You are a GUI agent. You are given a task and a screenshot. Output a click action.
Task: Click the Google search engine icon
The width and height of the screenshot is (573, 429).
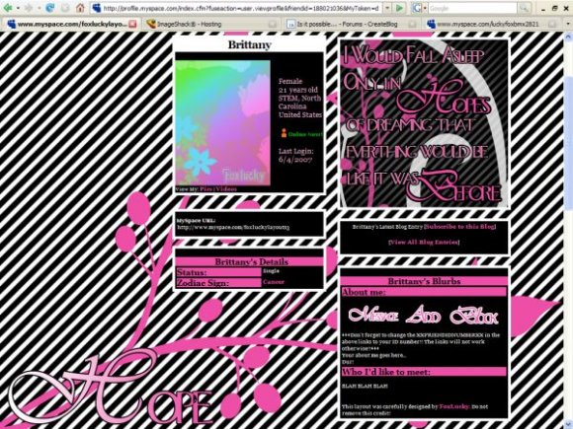[x=416, y=8]
